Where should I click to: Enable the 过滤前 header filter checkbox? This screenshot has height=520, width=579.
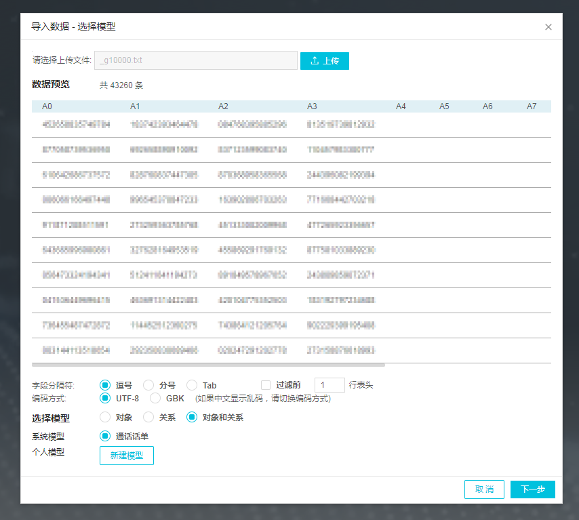[x=266, y=385]
